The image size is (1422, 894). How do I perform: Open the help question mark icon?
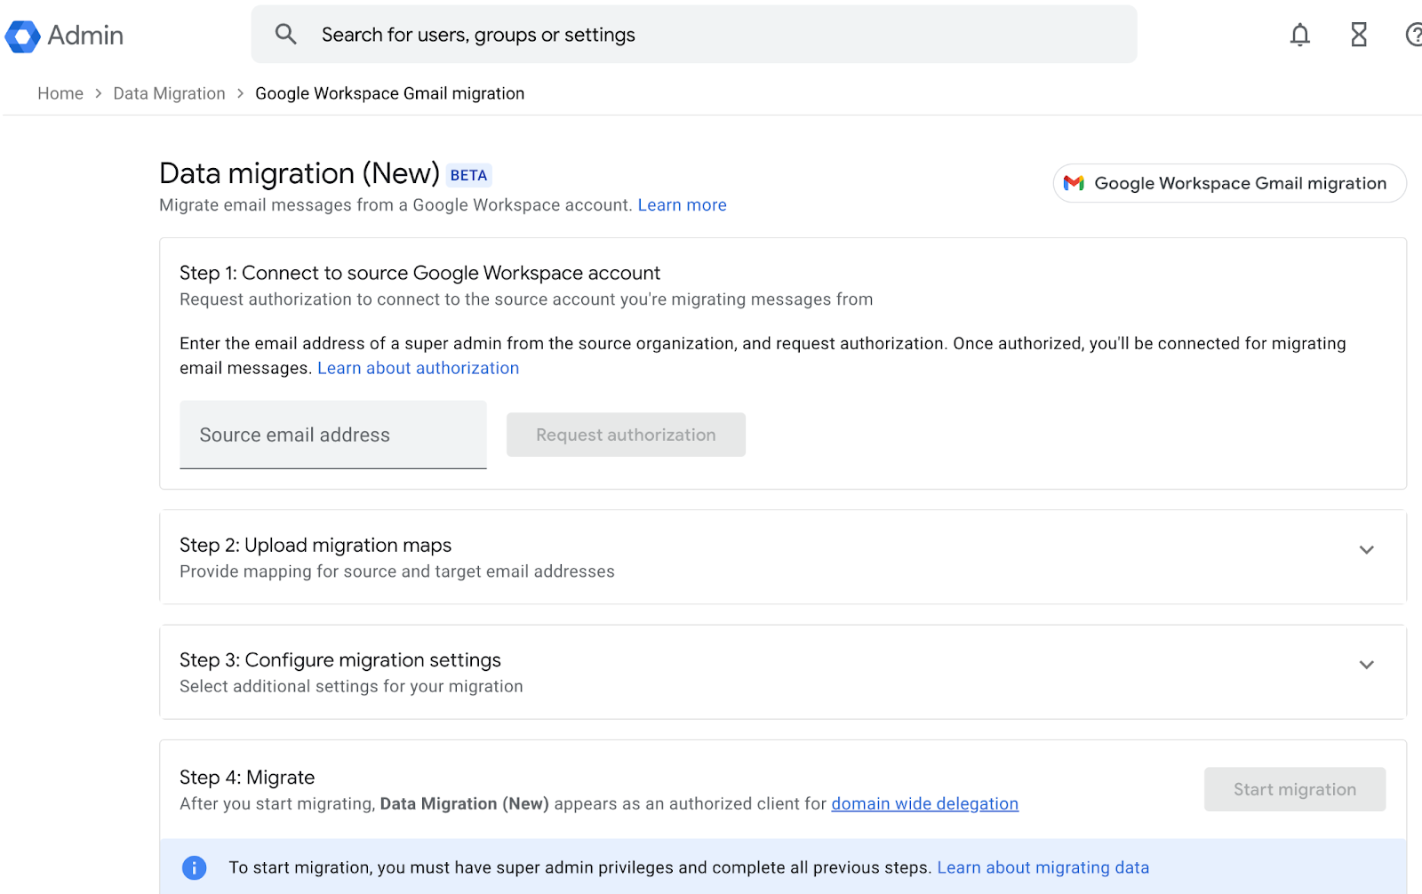[x=1413, y=35]
